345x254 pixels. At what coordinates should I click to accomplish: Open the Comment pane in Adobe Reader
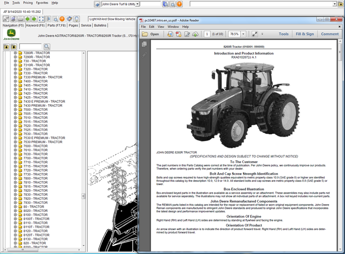(x=330, y=34)
